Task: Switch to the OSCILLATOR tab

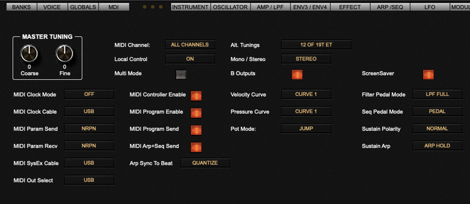Action: tap(230, 7)
